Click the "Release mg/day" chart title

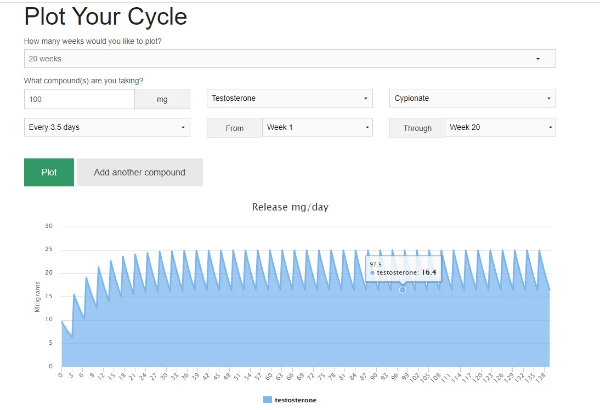[290, 207]
